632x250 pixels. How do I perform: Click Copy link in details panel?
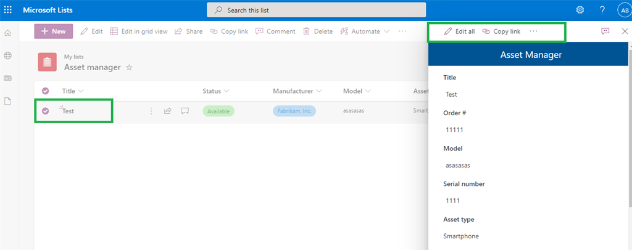501,31
